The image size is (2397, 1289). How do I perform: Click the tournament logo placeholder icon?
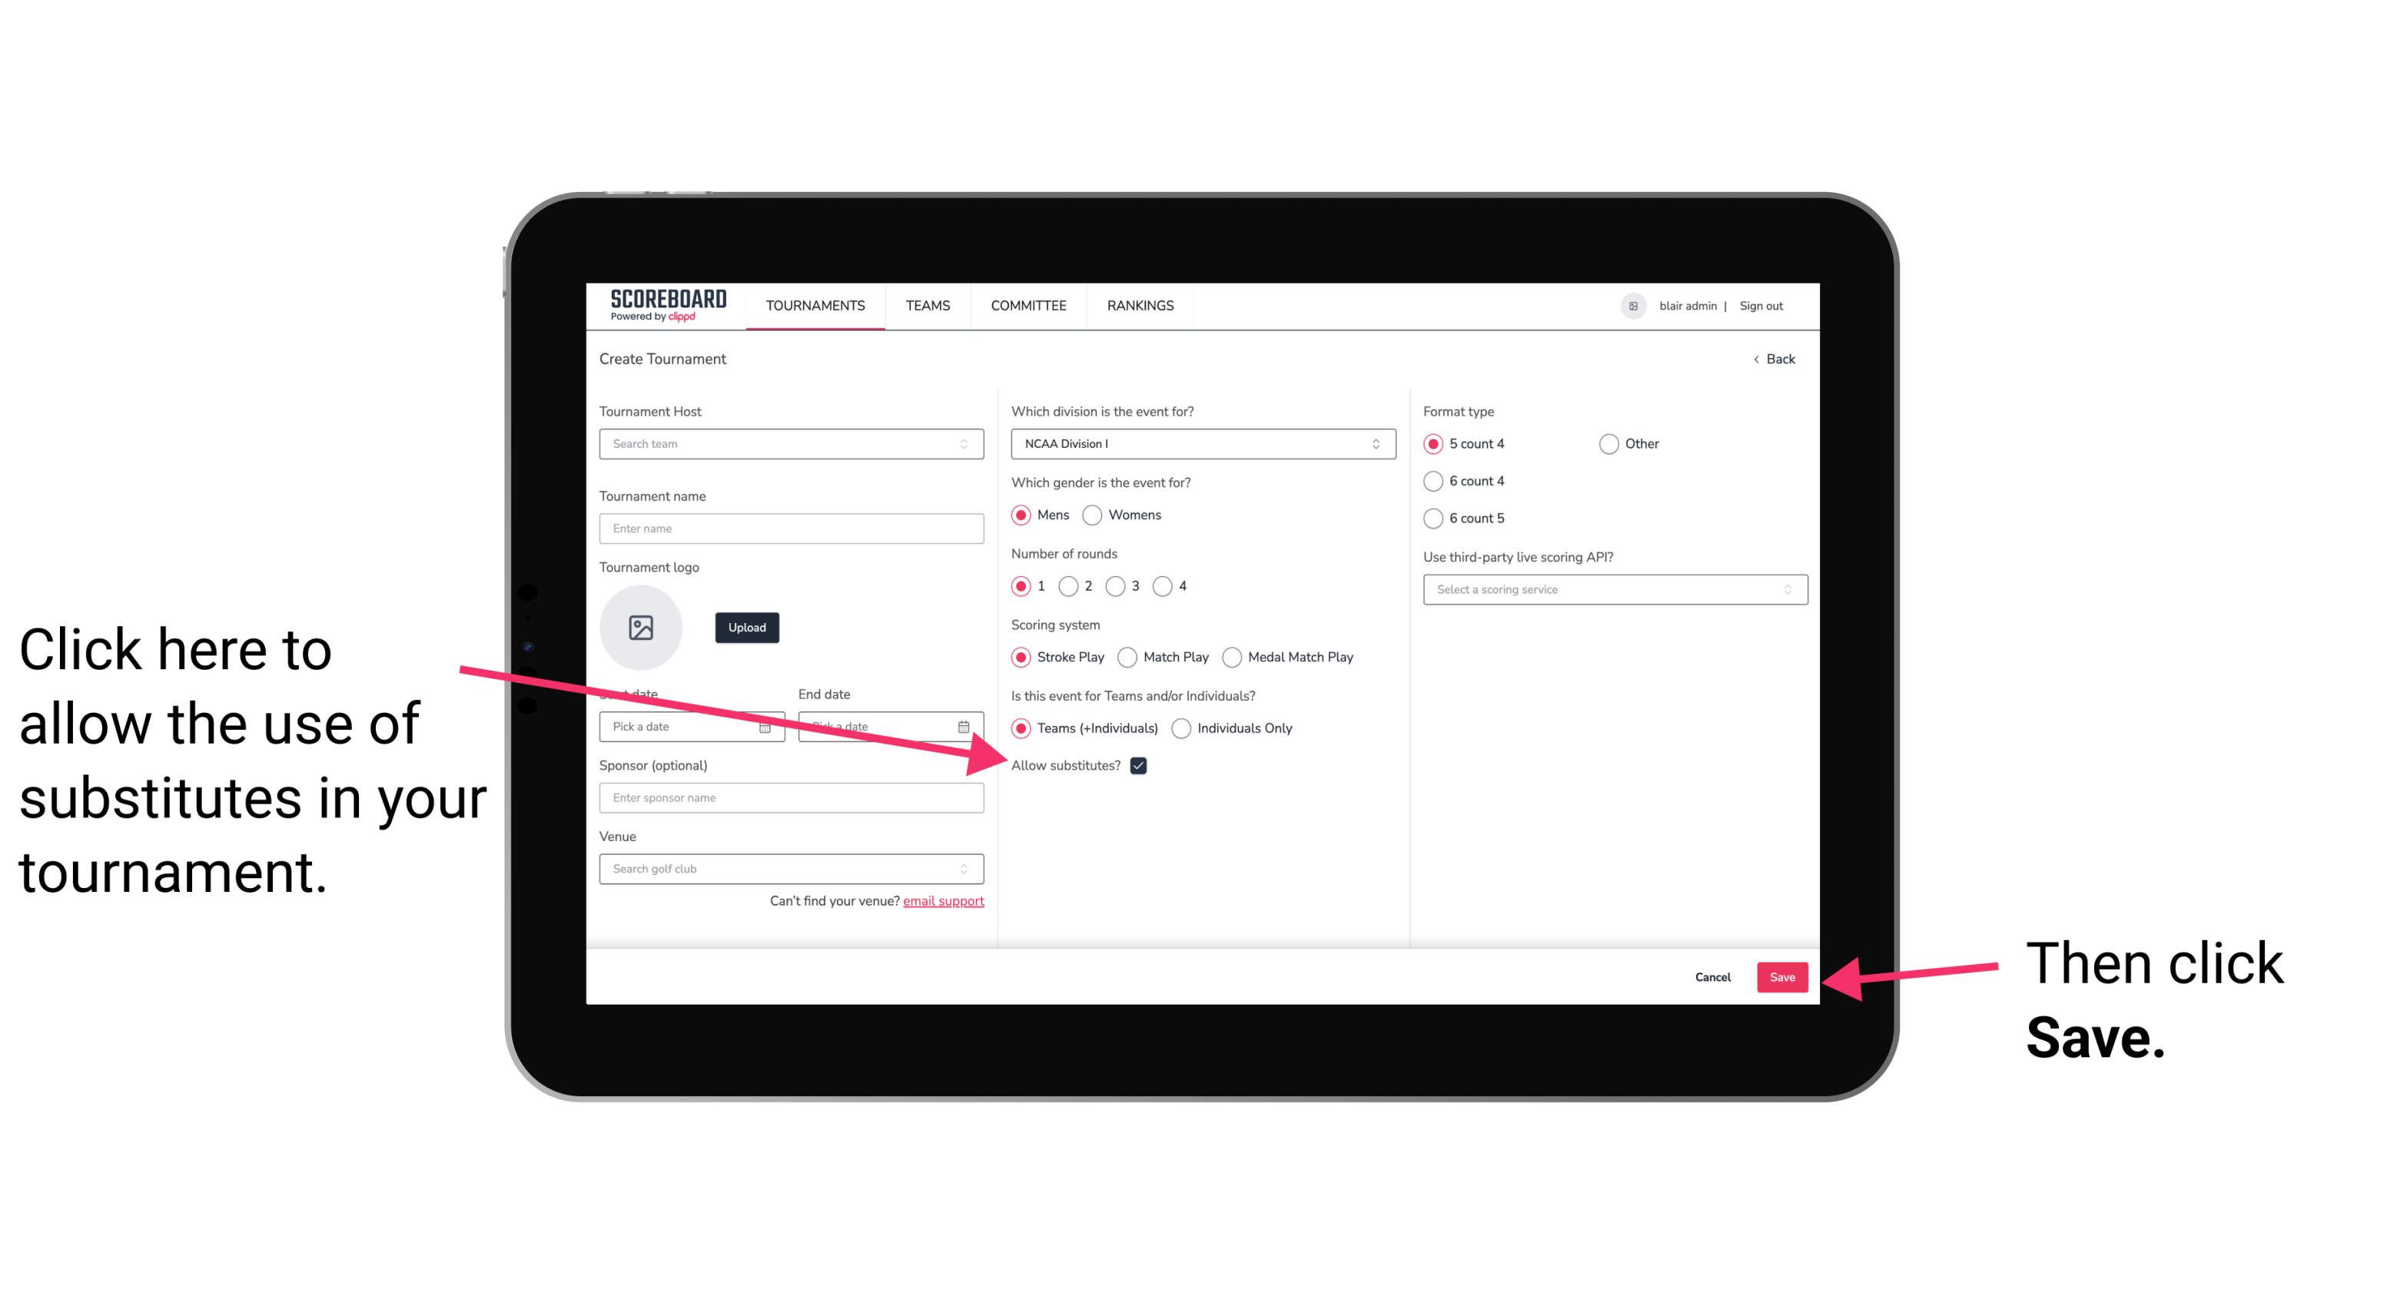pyautogui.click(x=641, y=625)
